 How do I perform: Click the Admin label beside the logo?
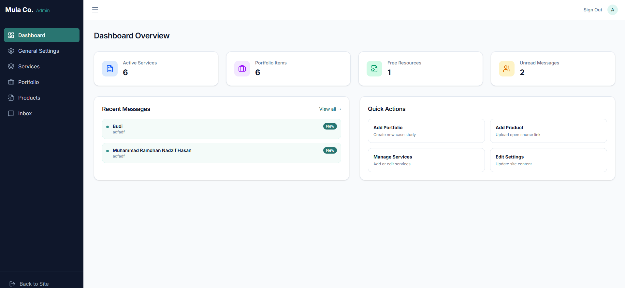43,10
